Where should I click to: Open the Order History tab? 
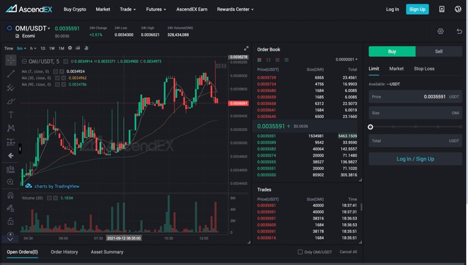pyautogui.click(x=64, y=252)
